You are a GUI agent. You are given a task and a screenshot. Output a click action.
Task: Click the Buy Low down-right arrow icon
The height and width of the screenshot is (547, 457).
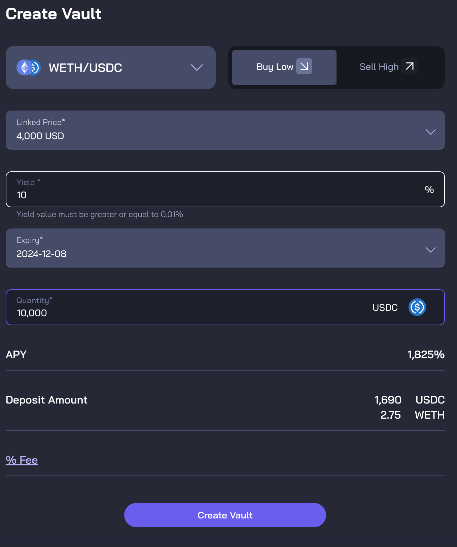pyautogui.click(x=304, y=66)
